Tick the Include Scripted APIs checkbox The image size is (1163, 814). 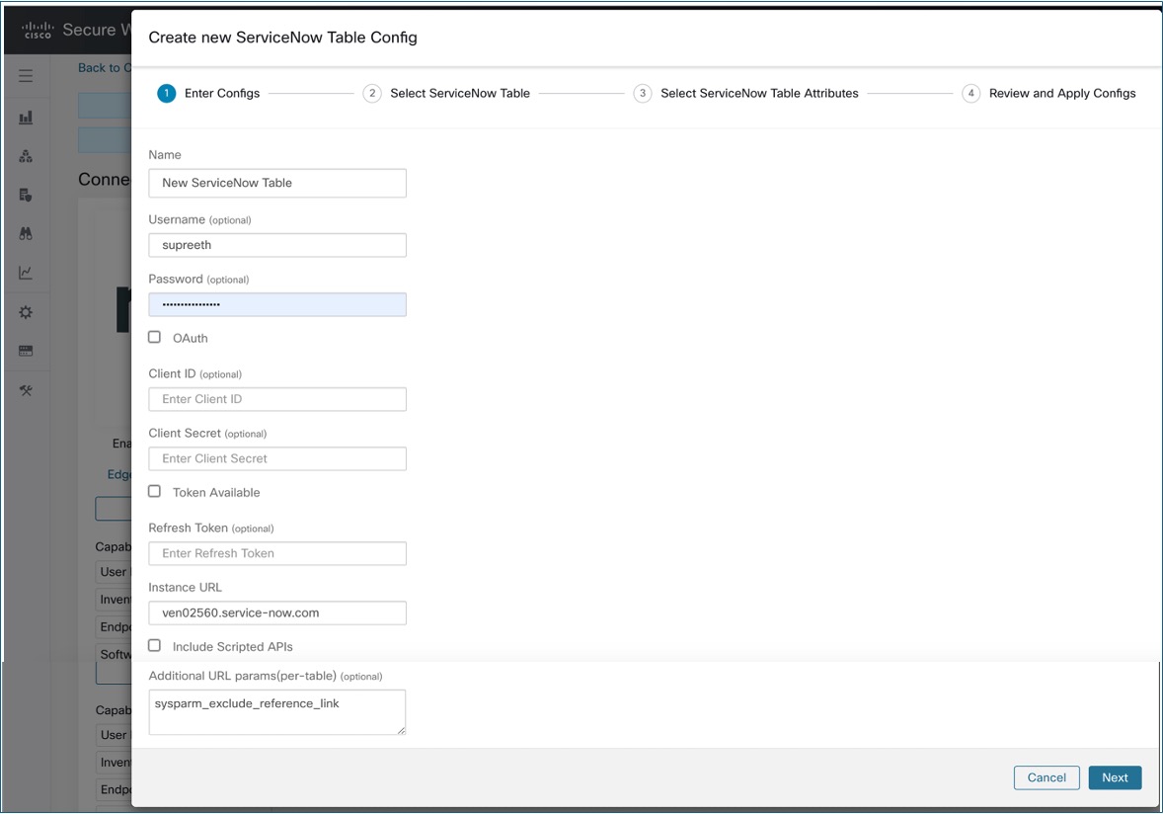point(154,645)
